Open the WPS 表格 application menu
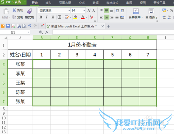The image size is (174, 134). [13, 2]
